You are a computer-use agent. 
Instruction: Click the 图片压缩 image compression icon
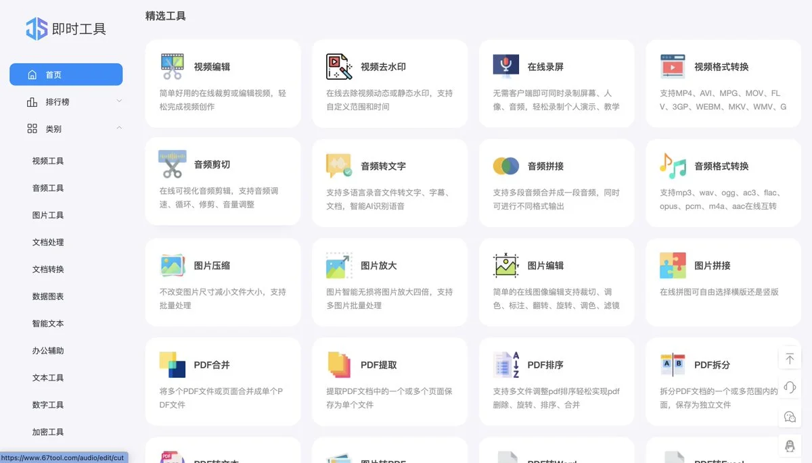(171, 265)
